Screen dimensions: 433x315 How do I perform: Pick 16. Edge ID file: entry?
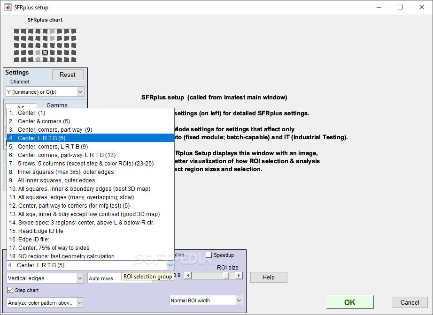[x=91, y=240]
